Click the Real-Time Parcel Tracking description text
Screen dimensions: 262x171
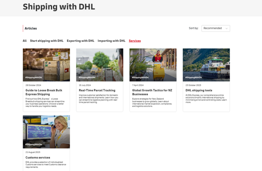(99, 99)
